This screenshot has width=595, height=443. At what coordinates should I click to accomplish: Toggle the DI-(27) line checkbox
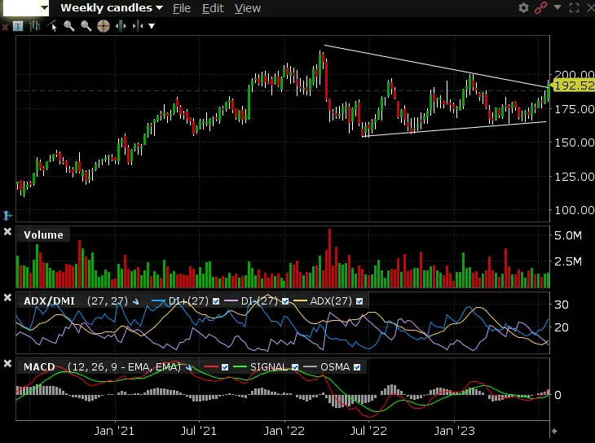click(x=285, y=301)
